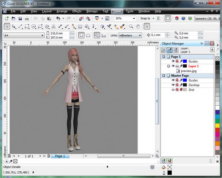Screen dimensions: 222x178
Task: Open the File menu
Action: click(x=13, y=11)
